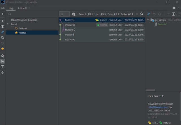Click the commit hash 66225319 text
Image resolution: width=181 pixels, height=125 pixels.
click(x=153, y=104)
